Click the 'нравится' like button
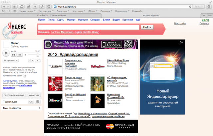The image size is (213, 136). 11,61
